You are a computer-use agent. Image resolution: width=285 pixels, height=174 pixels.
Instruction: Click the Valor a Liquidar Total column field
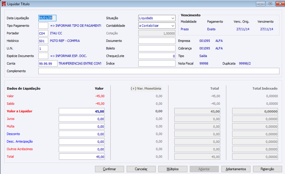[197, 111]
